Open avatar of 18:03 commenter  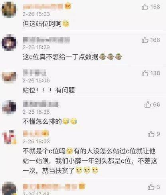[x=9, y=137]
